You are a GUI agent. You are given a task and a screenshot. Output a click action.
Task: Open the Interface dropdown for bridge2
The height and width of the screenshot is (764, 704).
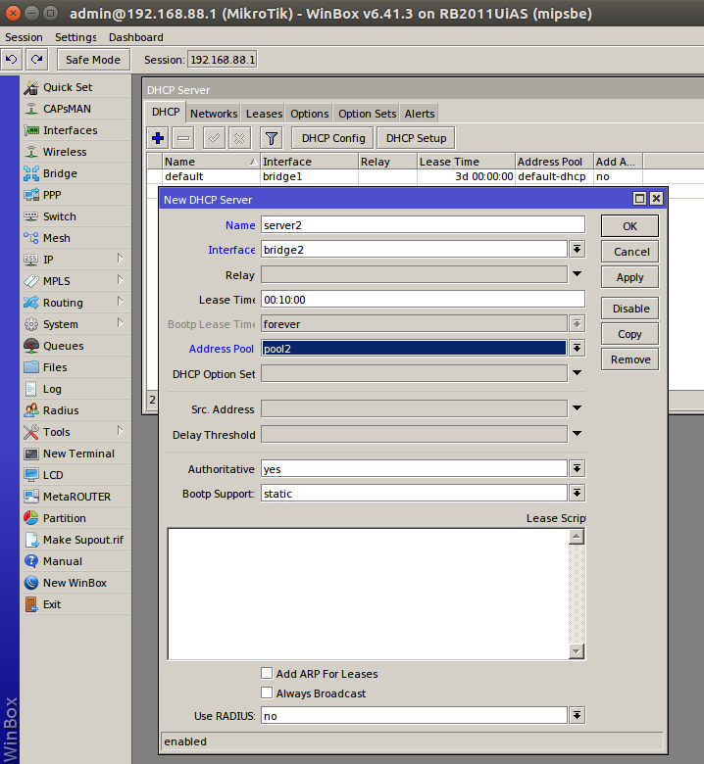pos(578,250)
